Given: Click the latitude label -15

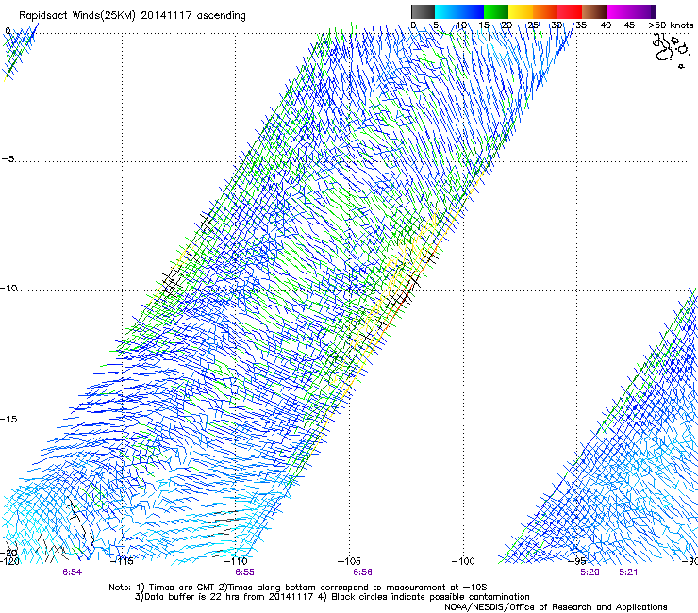Looking at the screenshot, I should click(x=8, y=419).
